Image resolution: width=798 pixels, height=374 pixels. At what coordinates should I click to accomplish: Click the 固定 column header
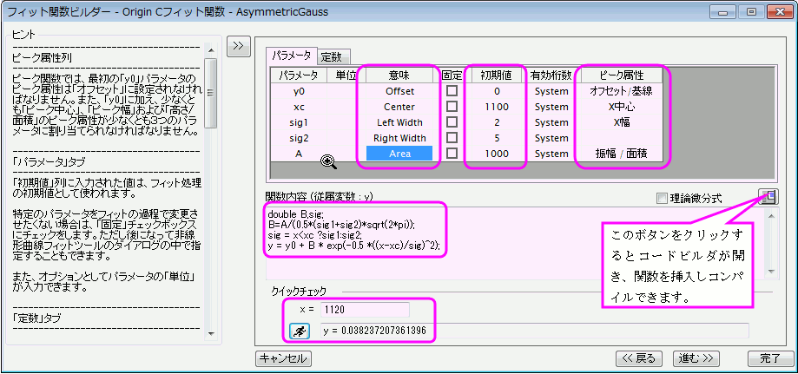pyautogui.click(x=452, y=75)
